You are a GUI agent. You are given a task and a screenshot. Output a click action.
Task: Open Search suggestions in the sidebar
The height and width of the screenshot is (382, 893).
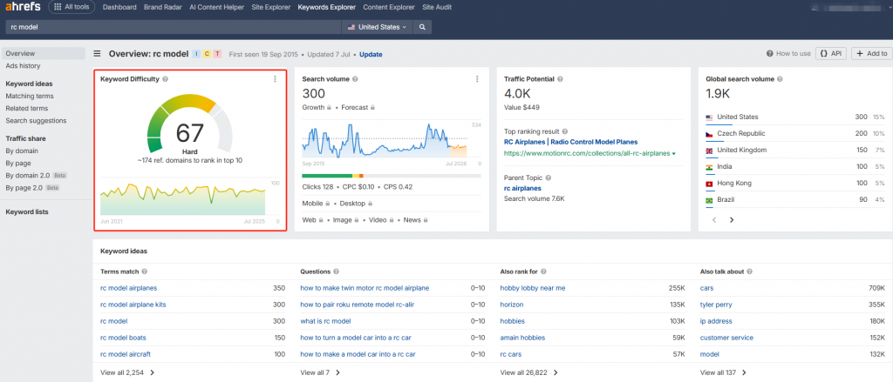pyautogui.click(x=36, y=120)
